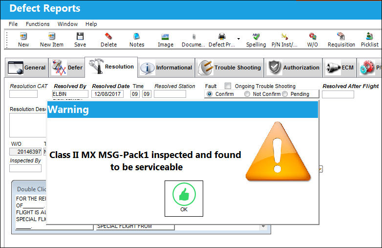Open the Image toolbar icon
The height and width of the screenshot is (248, 382).
pos(165,37)
